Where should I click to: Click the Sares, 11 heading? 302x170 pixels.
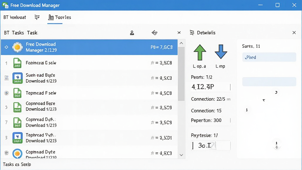[x=251, y=46]
